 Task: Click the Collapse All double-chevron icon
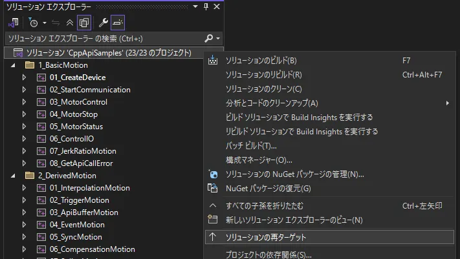point(70,23)
